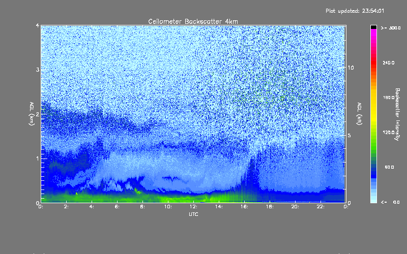Click the '3' km tick label on left axis

[x=38, y=70]
